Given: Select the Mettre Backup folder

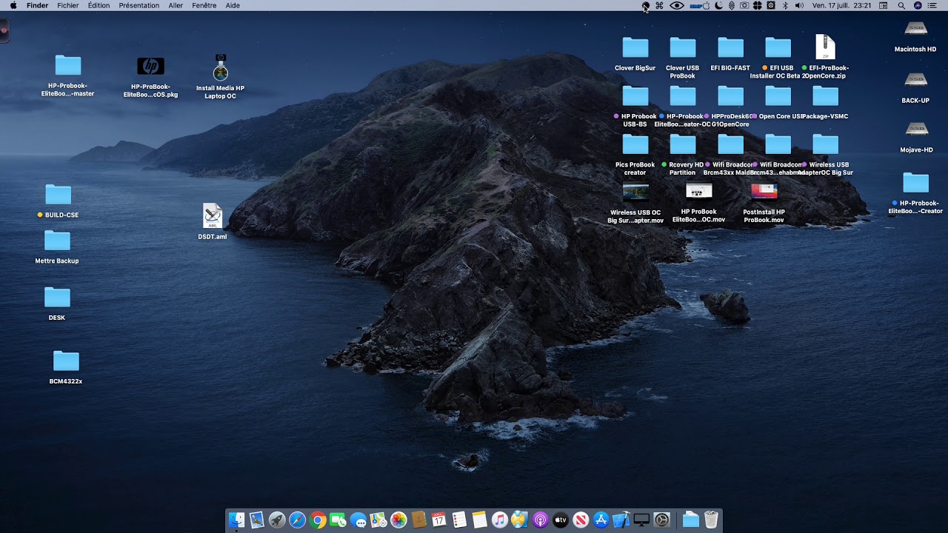Looking at the screenshot, I should coord(57,241).
